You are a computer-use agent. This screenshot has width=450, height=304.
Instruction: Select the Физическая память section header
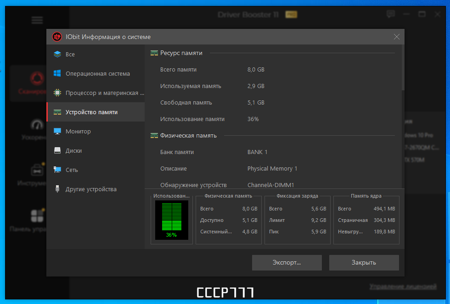pyautogui.click(x=188, y=136)
